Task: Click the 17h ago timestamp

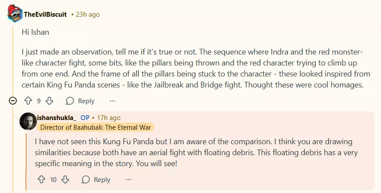Action: [x=108, y=118]
